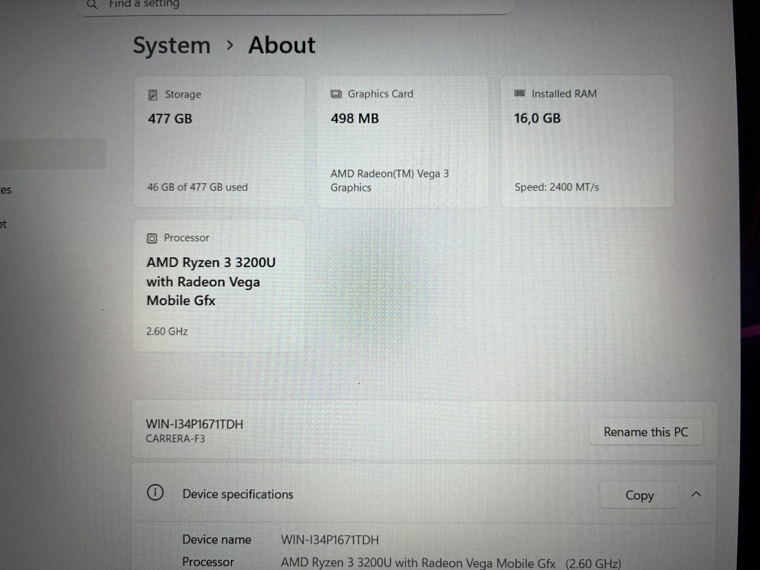The height and width of the screenshot is (570, 760).
Task: Click the Device specifications info icon
Action: coord(155,493)
